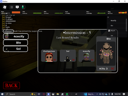Click chat message 'Sol: to doo'
The height and width of the screenshot is (96, 128).
click(7, 23)
